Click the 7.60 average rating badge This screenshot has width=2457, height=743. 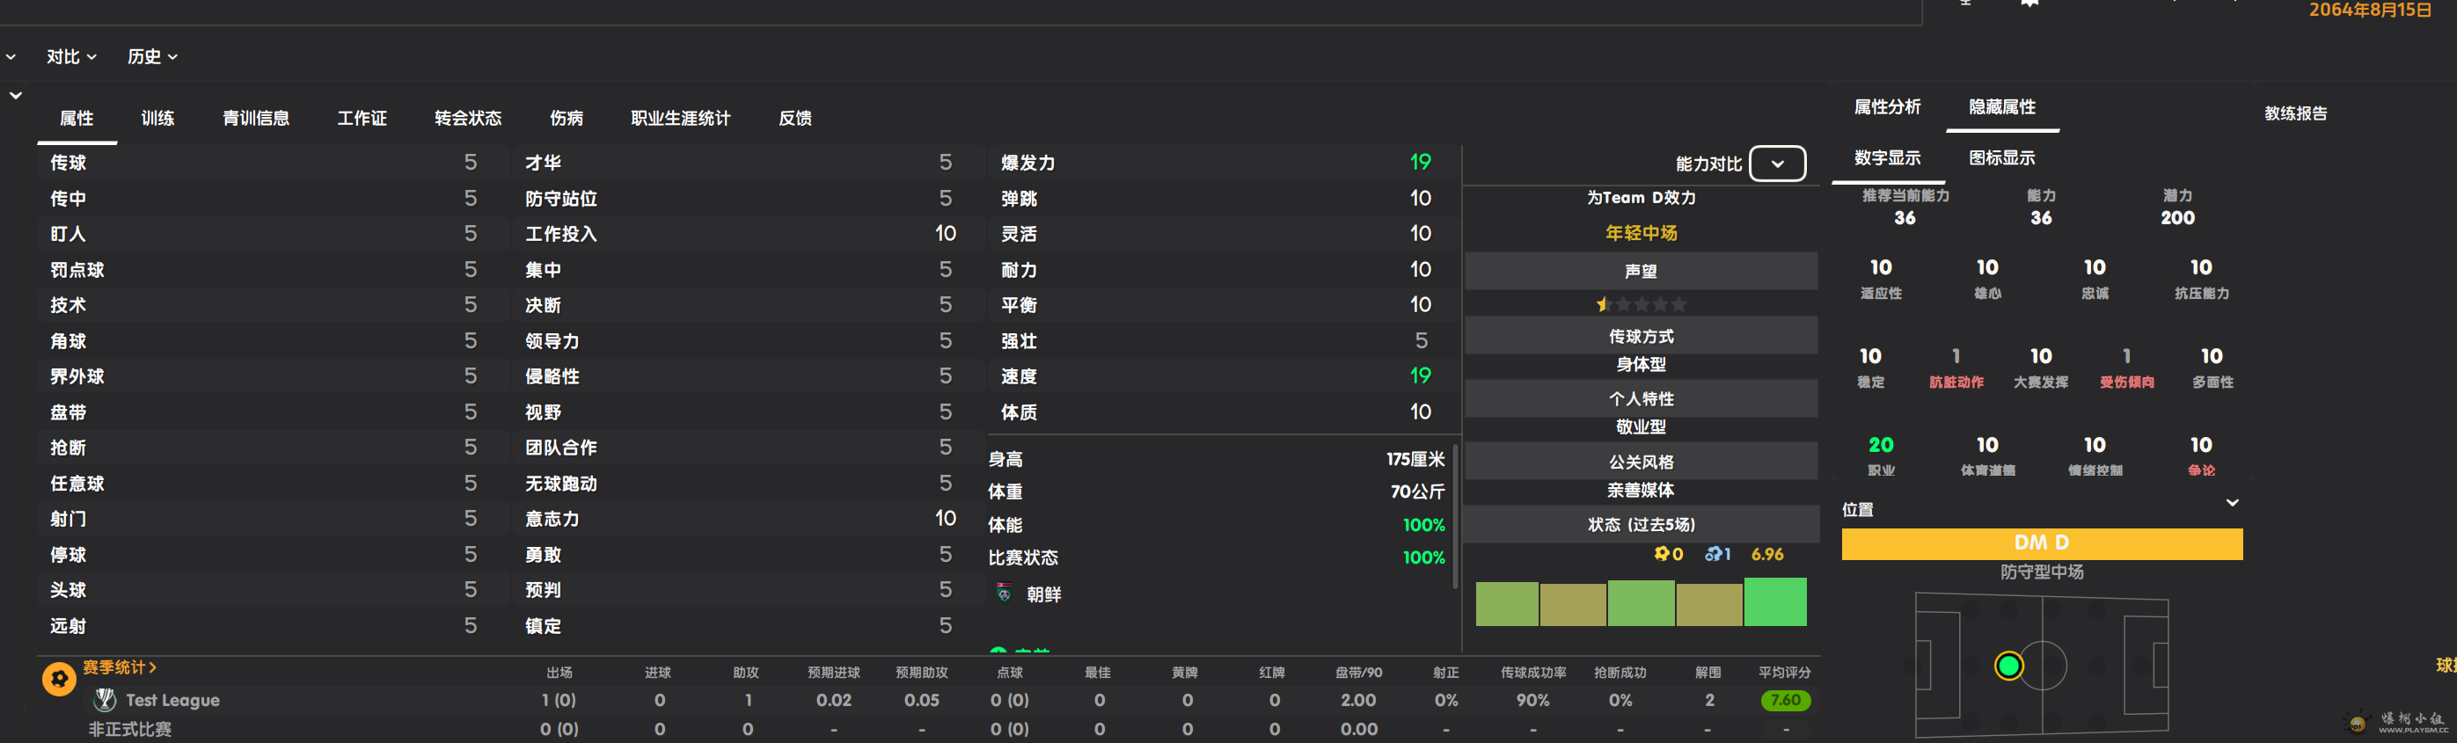[x=1785, y=700]
